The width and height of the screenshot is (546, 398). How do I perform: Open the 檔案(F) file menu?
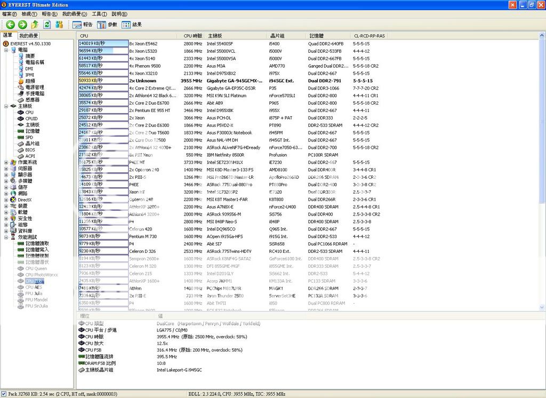(x=10, y=14)
